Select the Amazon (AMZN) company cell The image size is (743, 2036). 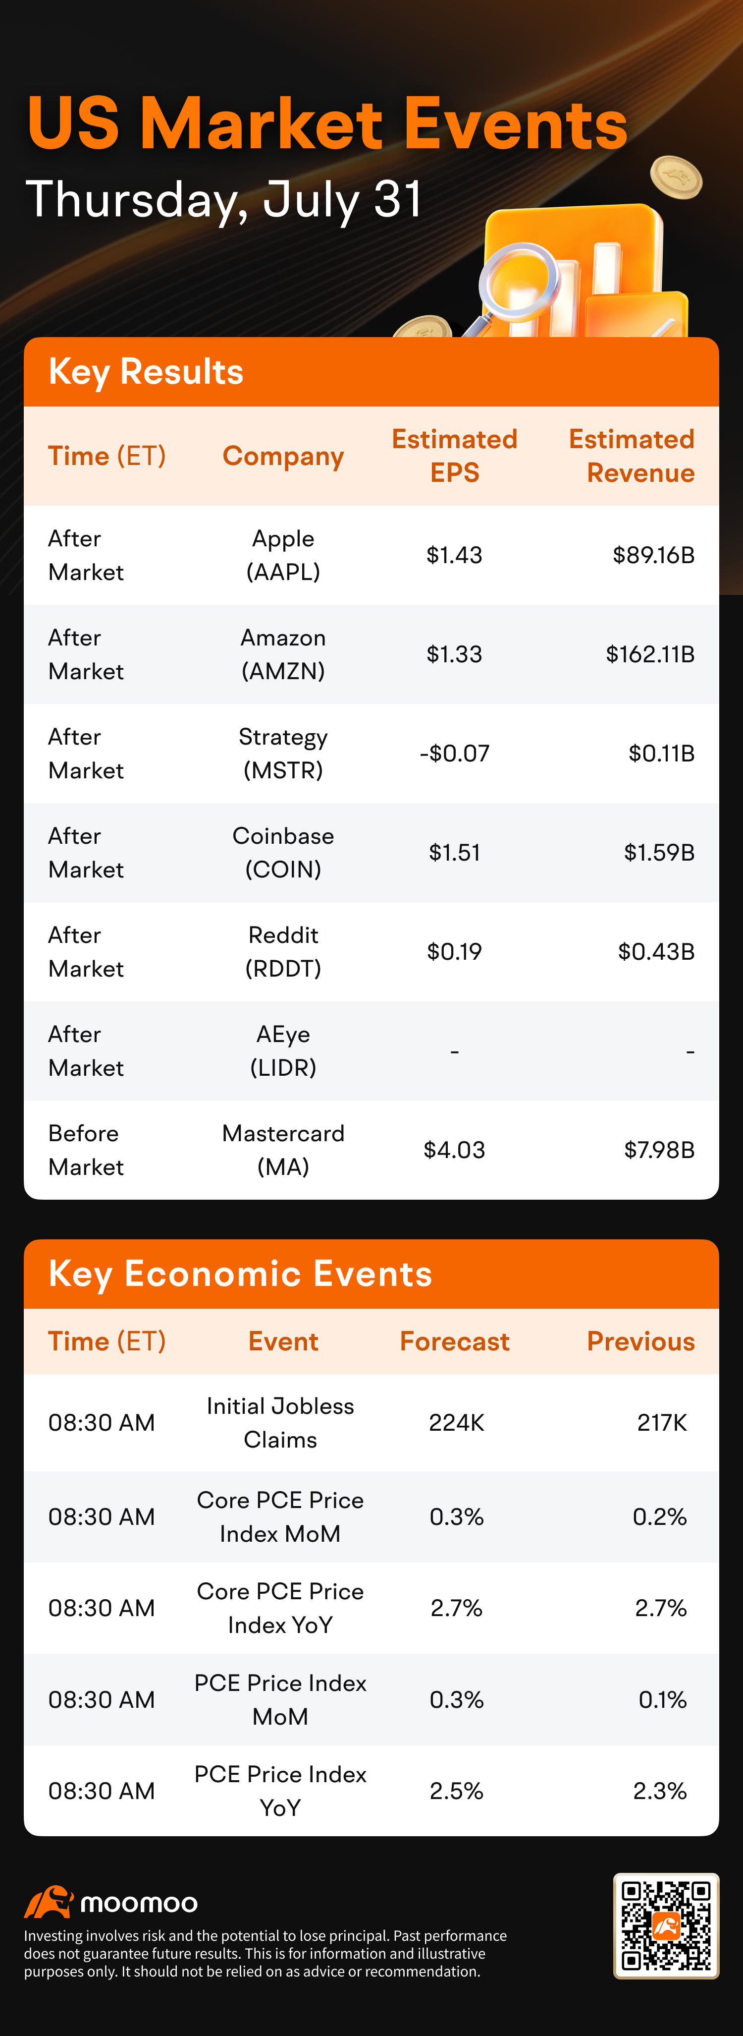coord(283,654)
